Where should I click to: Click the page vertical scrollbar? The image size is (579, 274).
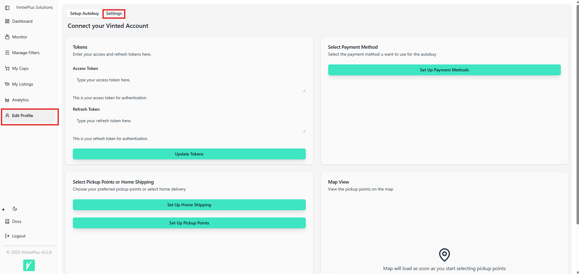click(x=577, y=115)
